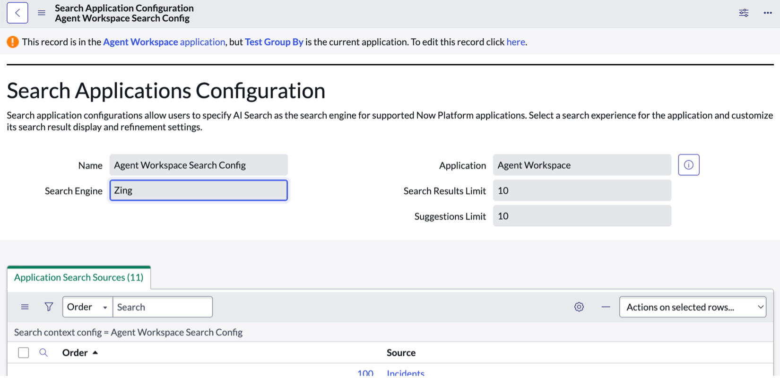Open Actions on selected rows dropdown
Image resolution: width=780 pixels, height=378 pixels.
tap(693, 307)
